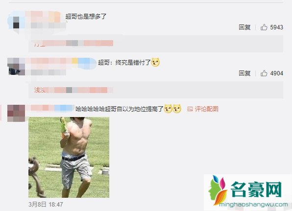Click the 名豪网 leaf face logo
The width and height of the screenshot is (292, 211).
tap(218, 190)
